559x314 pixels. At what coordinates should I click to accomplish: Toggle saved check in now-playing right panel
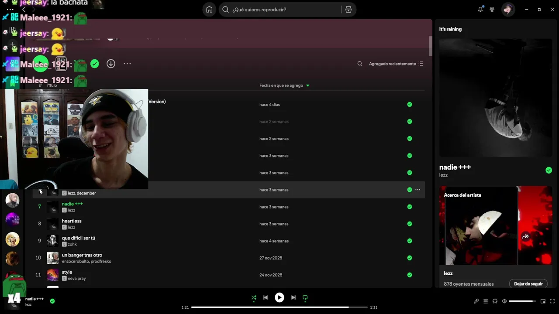[549, 170]
